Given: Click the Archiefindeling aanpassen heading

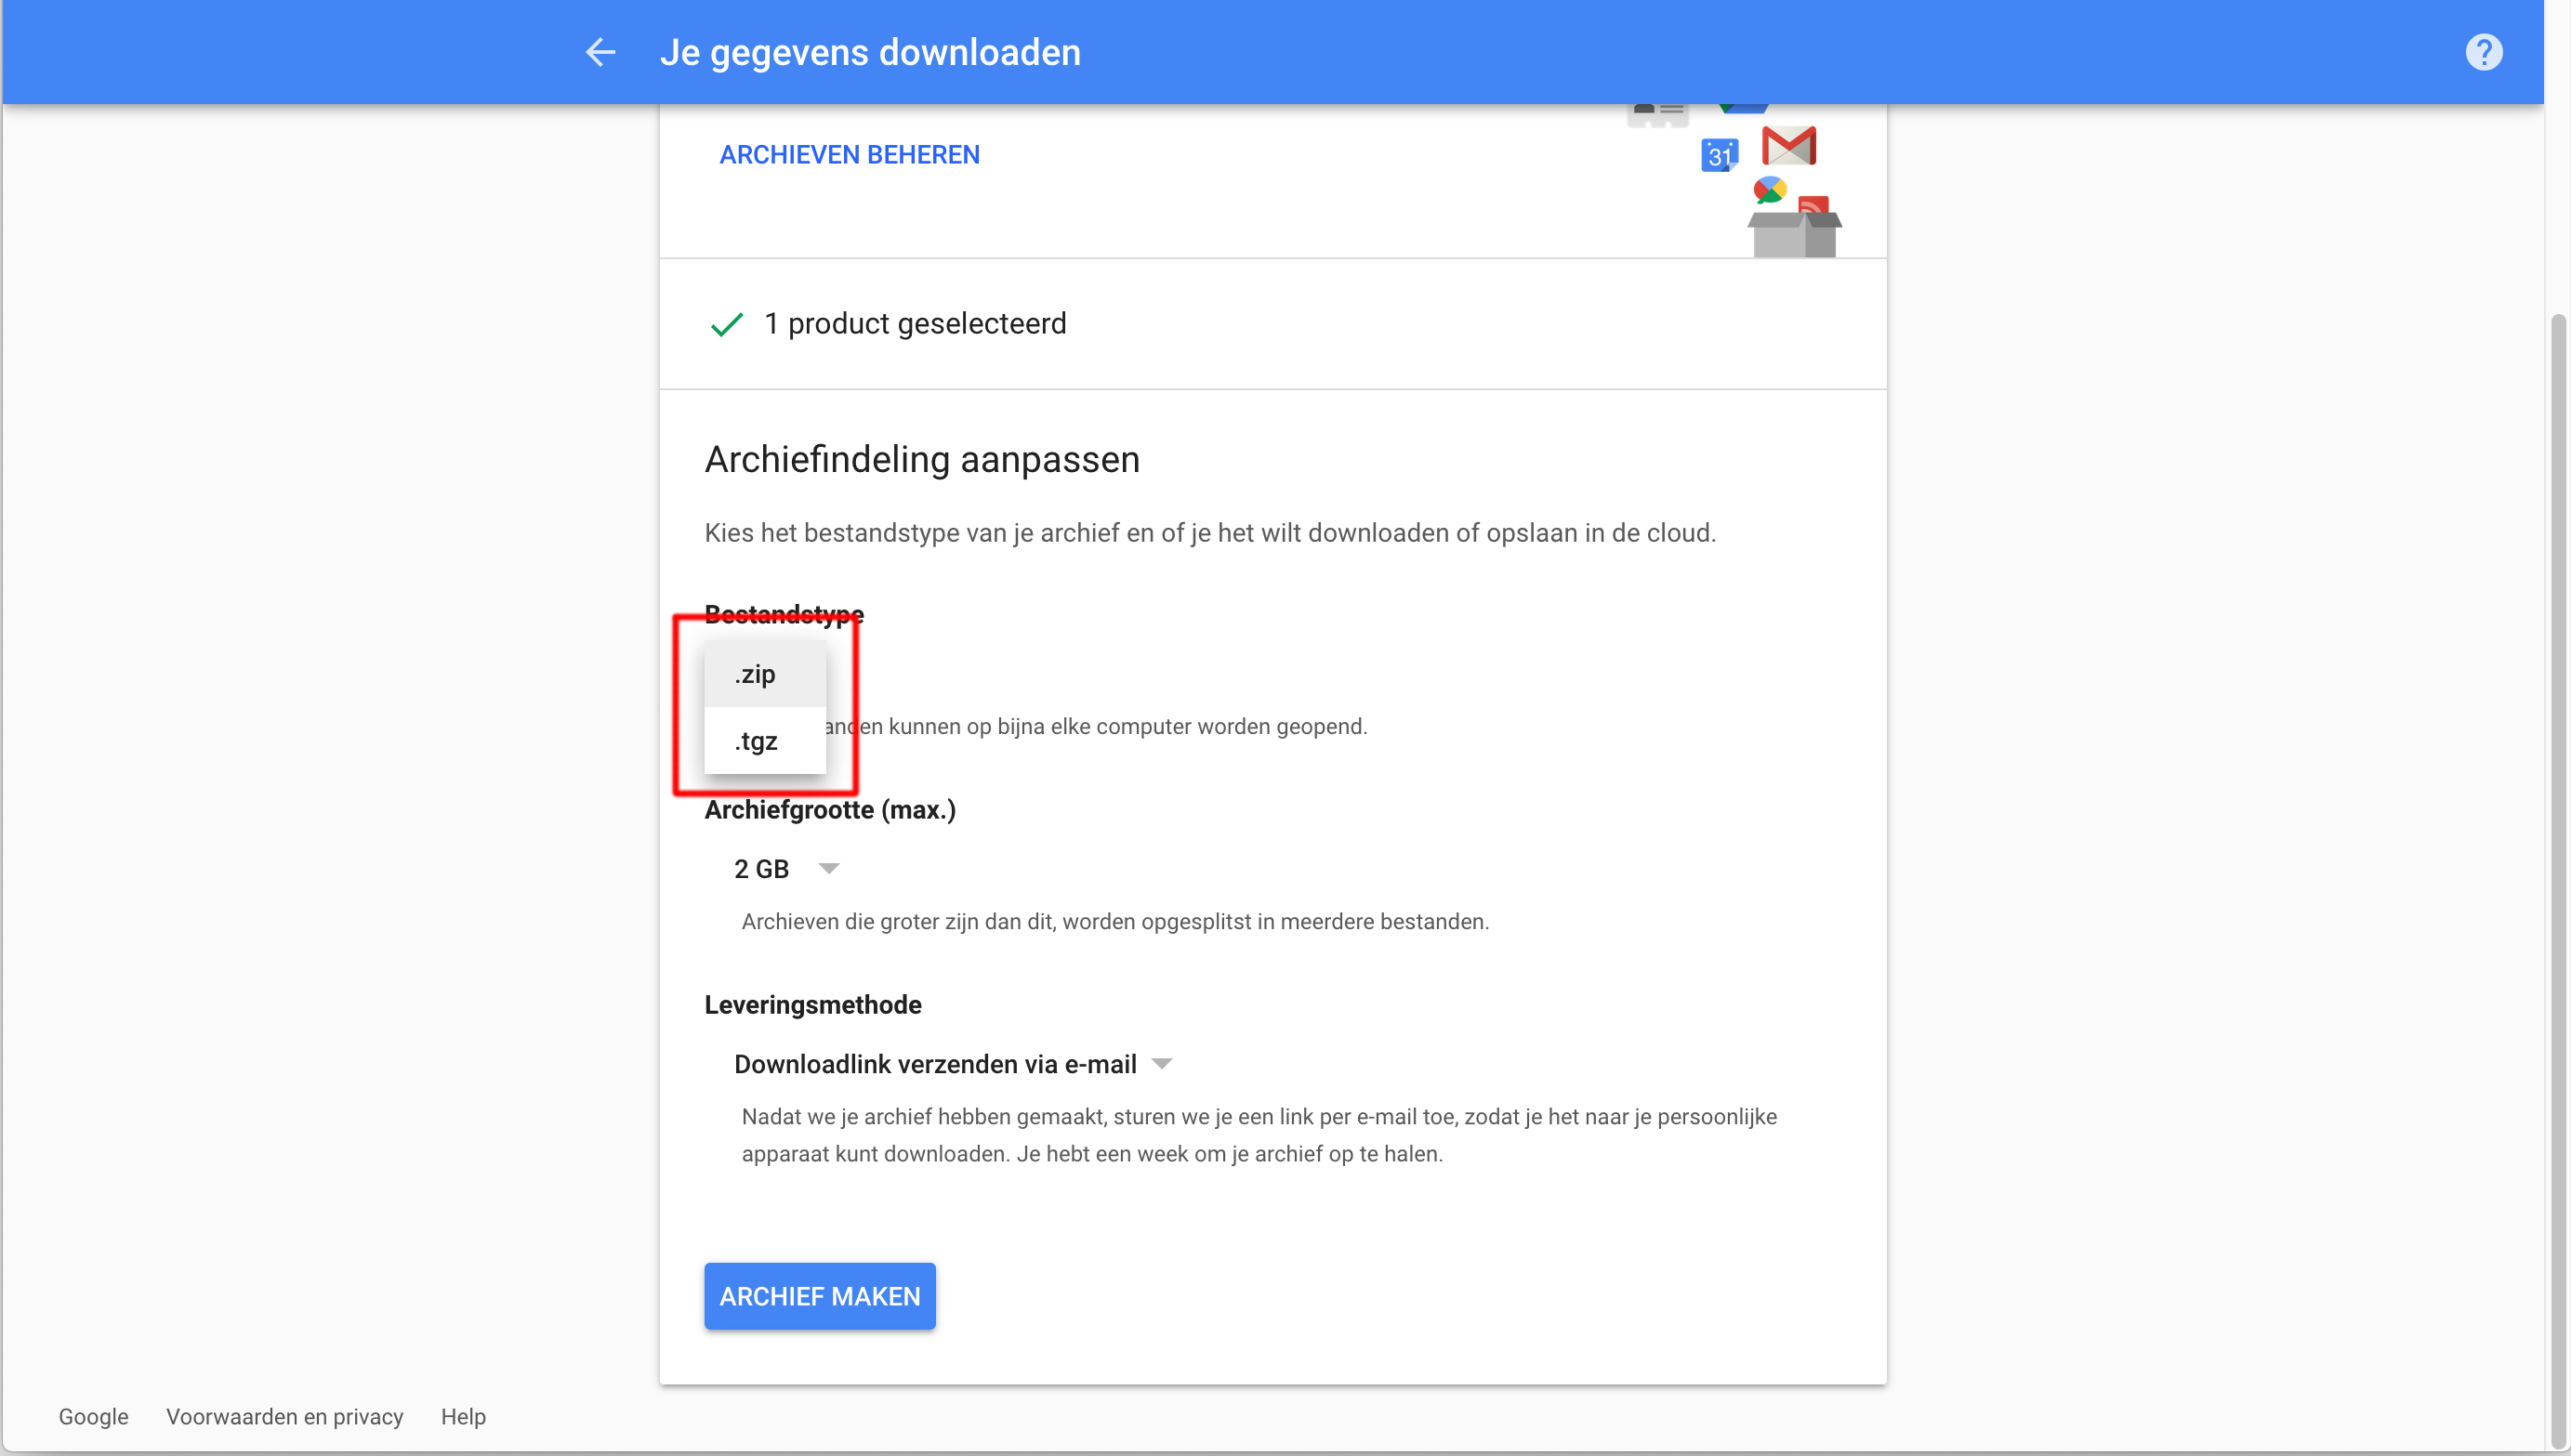Looking at the screenshot, I should pos(921,460).
